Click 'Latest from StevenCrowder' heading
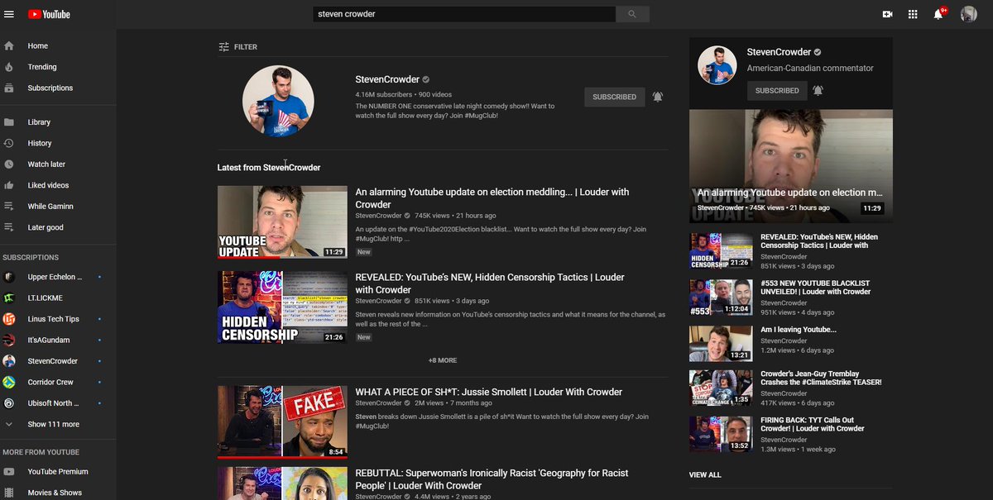The image size is (993, 500). tap(269, 168)
